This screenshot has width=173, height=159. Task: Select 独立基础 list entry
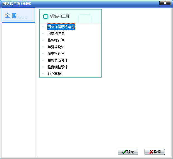click(54, 74)
